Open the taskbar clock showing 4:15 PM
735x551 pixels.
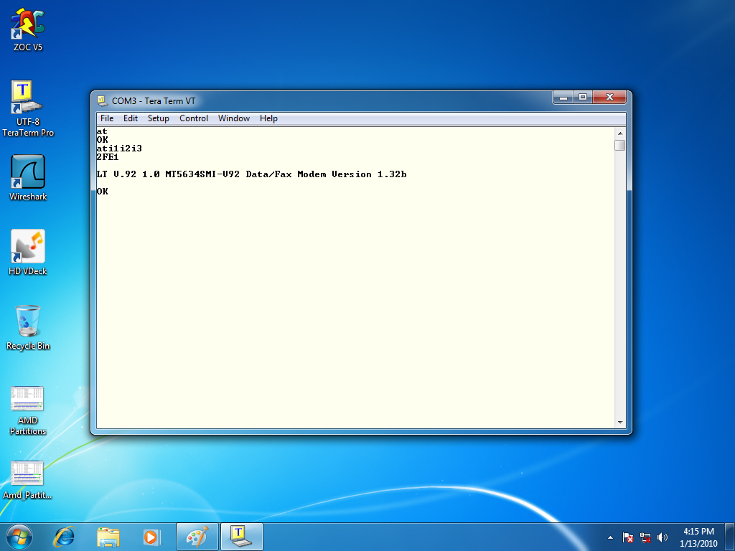point(698,537)
